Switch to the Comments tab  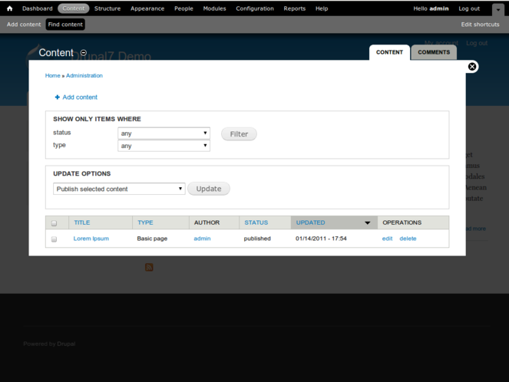(x=434, y=52)
